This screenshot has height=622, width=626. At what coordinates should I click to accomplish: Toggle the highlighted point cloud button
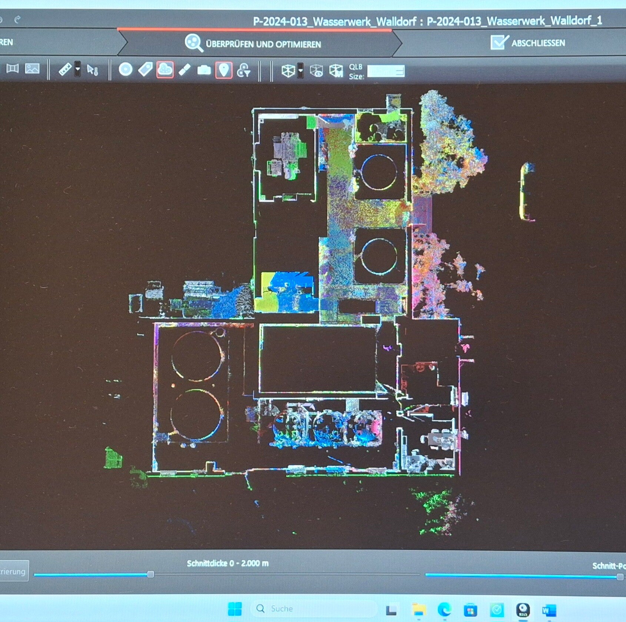165,70
